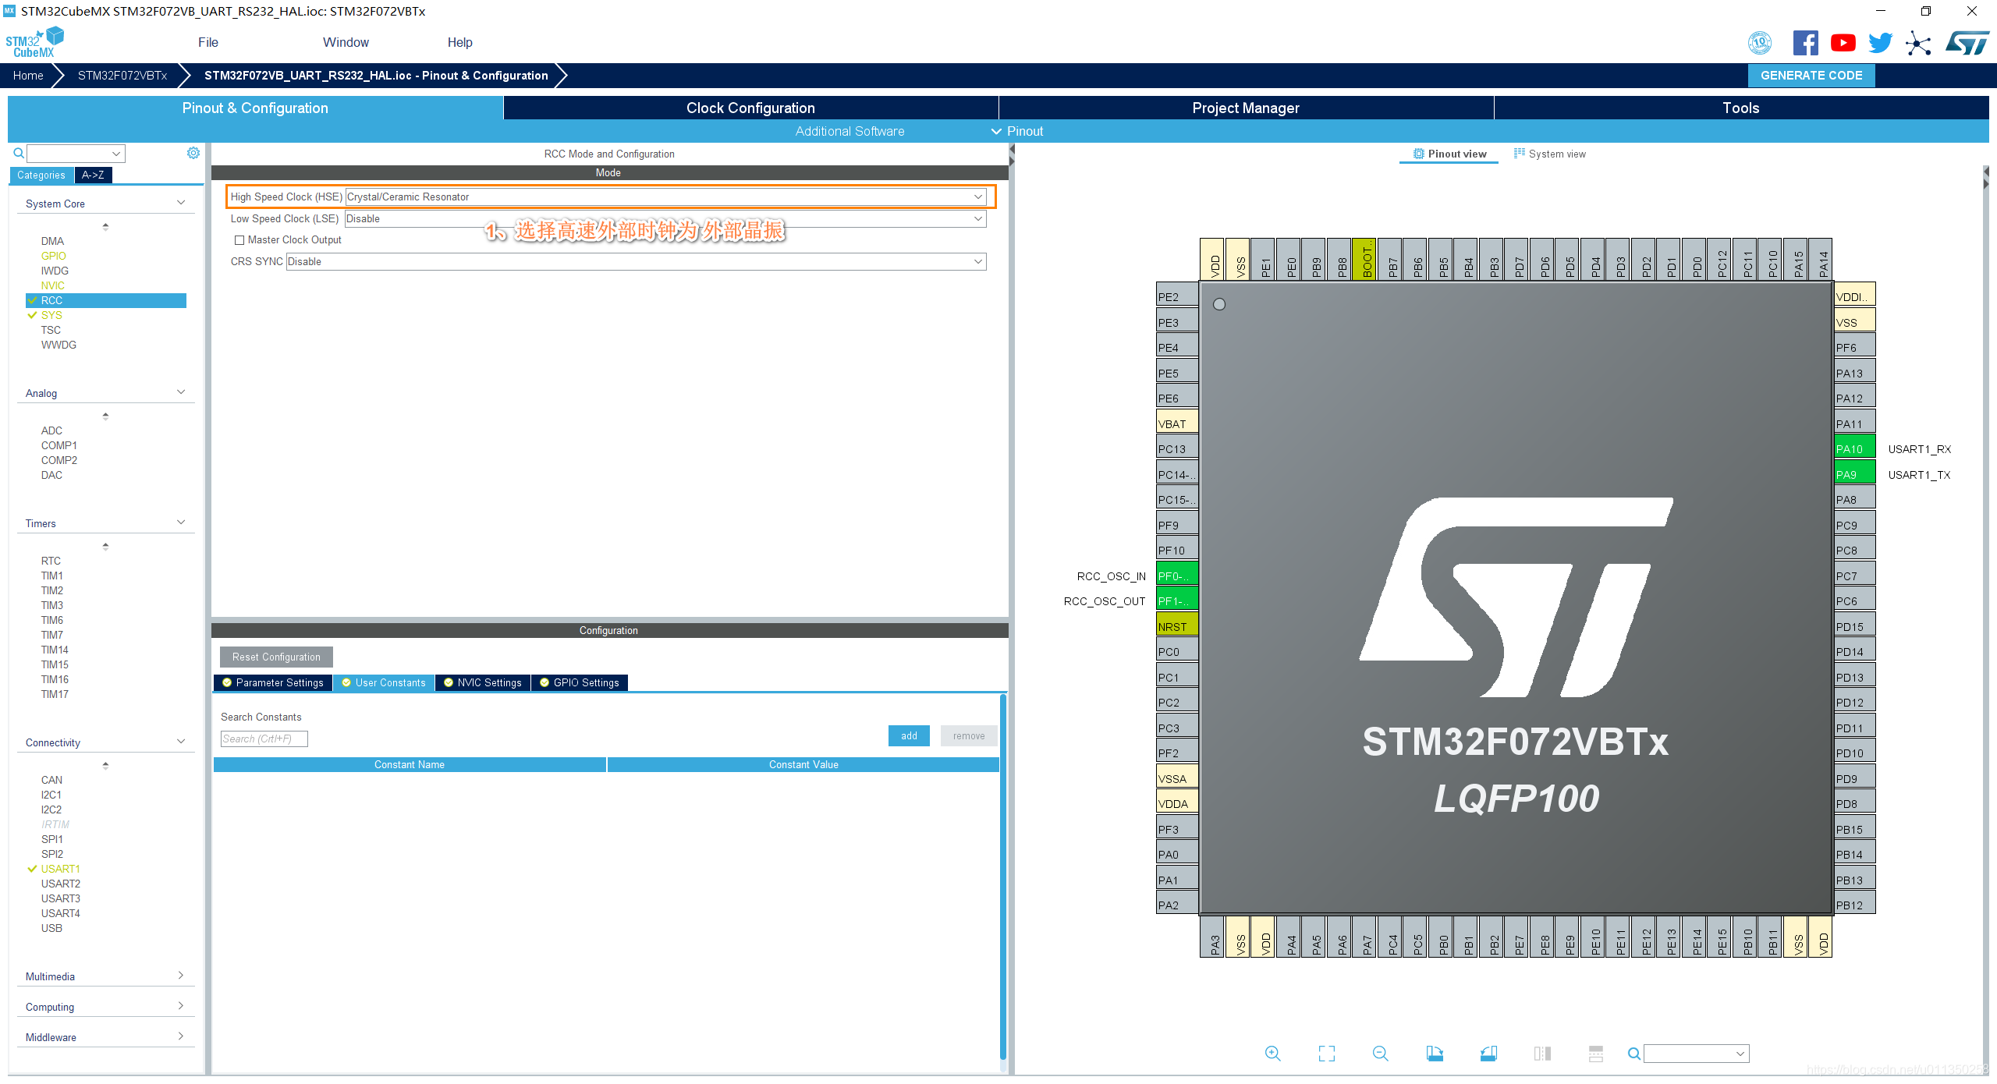Open the Parameter Settings tab

273,682
